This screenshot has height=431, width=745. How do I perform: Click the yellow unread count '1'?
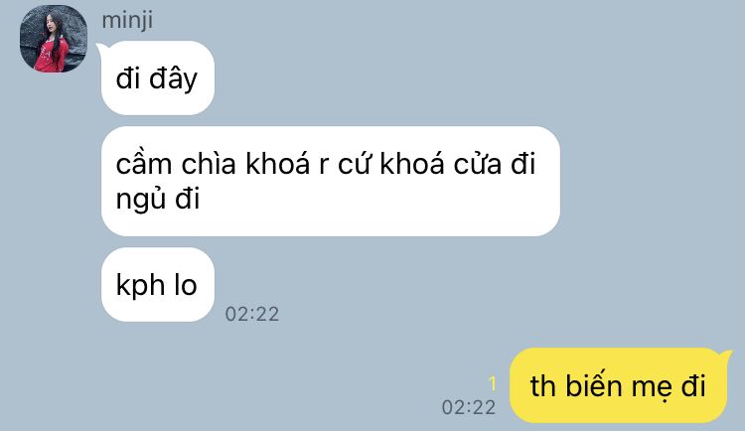click(493, 383)
